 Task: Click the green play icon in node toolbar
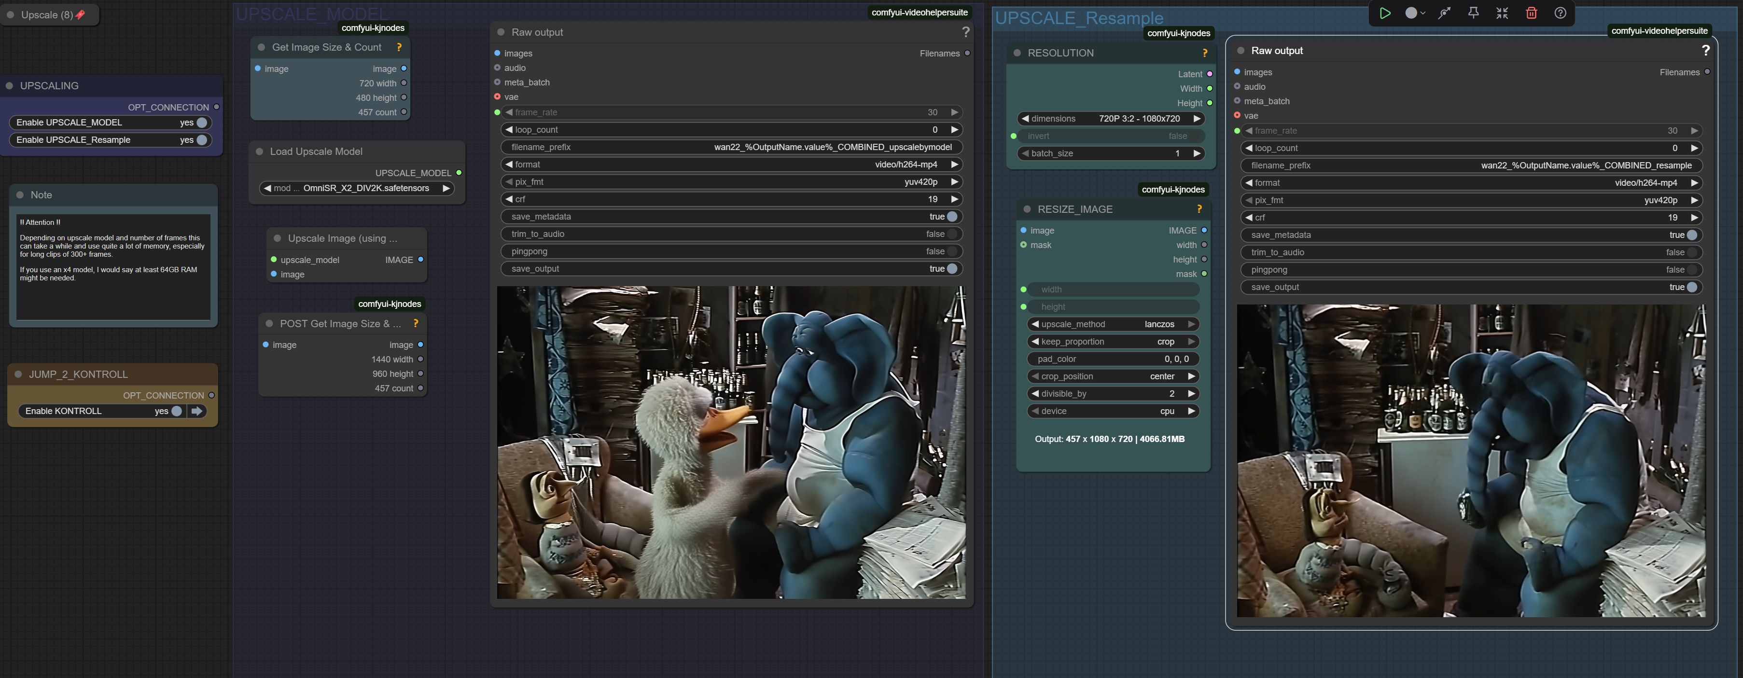pos(1385,13)
